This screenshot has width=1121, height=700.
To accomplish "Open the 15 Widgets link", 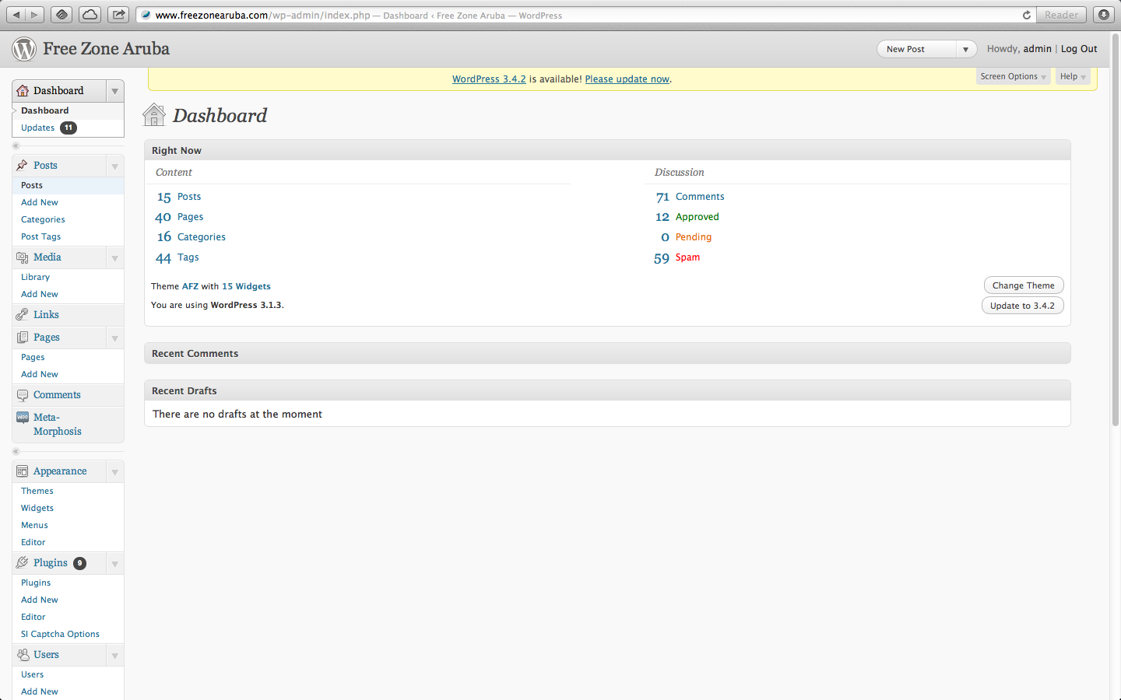I will pos(246,286).
